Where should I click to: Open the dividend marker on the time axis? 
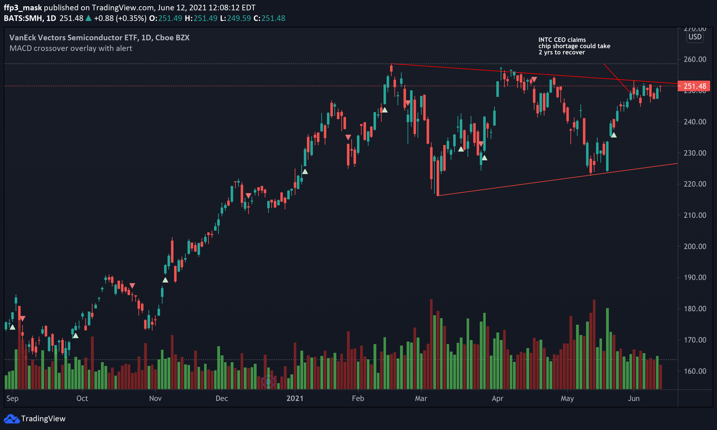[x=268, y=381]
